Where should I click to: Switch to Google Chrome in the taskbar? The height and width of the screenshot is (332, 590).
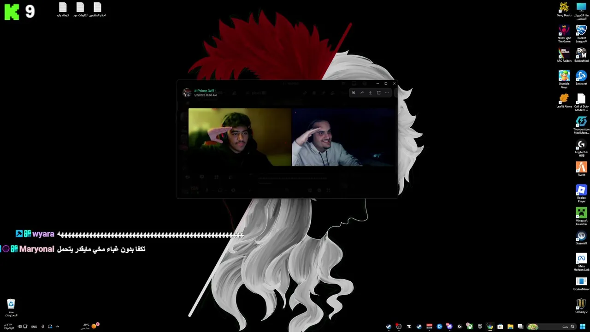click(490, 326)
